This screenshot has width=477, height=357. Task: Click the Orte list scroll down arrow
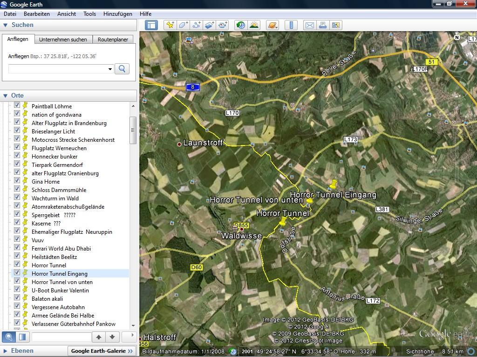coord(133,325)
